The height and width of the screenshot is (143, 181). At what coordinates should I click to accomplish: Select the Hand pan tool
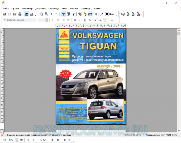click(41, 14)
